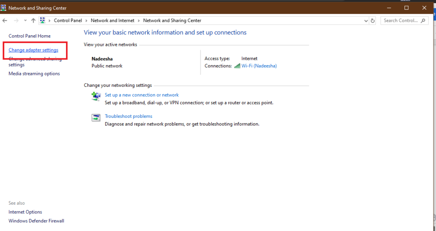Open Media streaming options
Screen dimensions: 436x231
34,74
